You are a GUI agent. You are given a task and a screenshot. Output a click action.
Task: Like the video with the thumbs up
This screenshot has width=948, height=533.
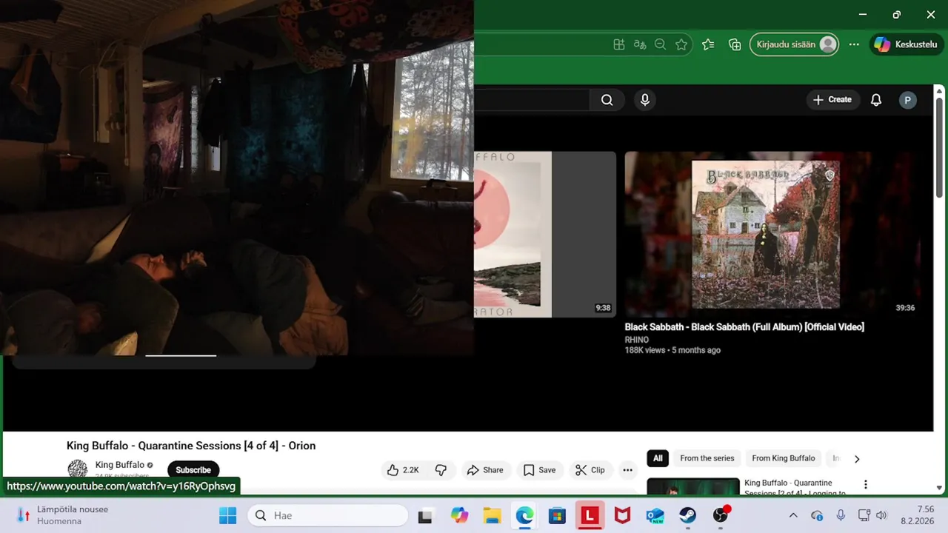tap(403, 470)
